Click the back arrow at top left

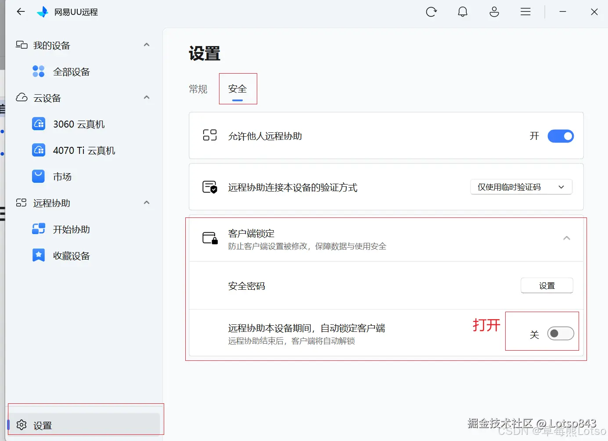(20, 12)
